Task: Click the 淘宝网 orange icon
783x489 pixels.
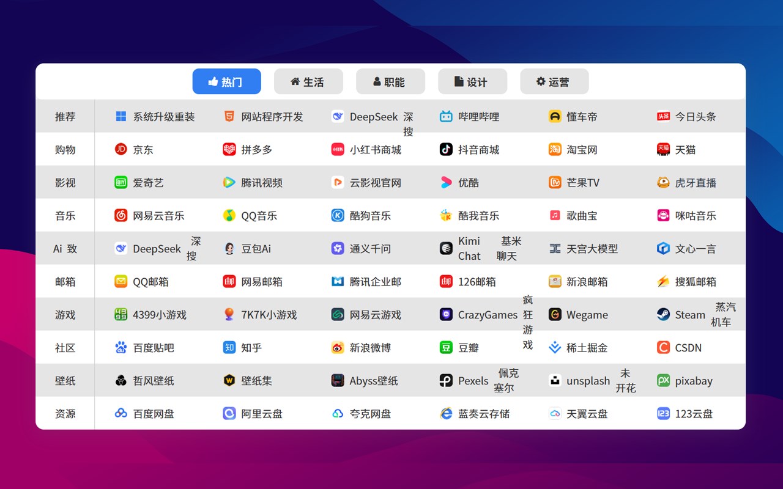Action: coord(555,149)
